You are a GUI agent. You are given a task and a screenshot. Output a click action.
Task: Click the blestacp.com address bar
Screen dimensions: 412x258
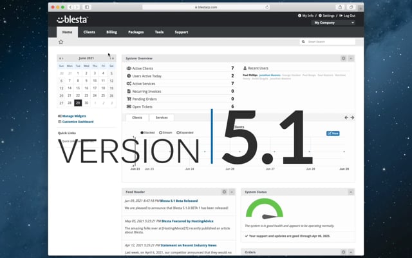coord(206,7)
